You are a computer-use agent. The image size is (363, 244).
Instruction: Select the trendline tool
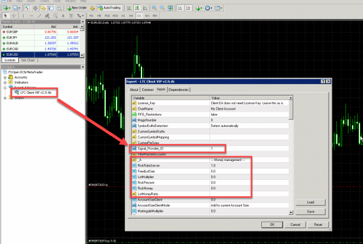[39, 16]
